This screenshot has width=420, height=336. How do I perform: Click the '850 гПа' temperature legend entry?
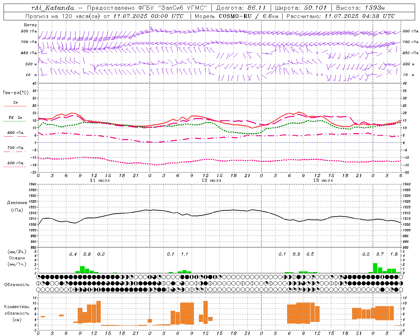(x=15, y=133)
